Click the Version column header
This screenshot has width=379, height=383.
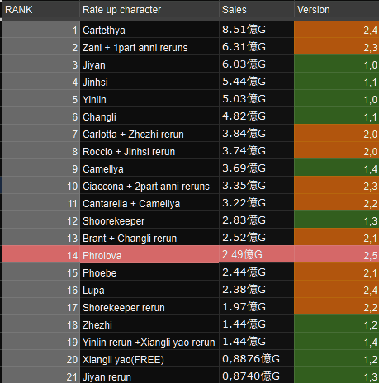tap(337, 10)
